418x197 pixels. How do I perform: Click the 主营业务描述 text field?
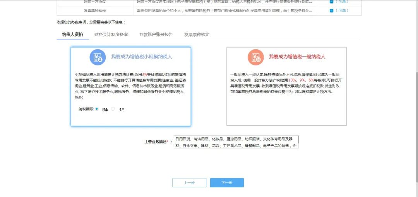236,142
